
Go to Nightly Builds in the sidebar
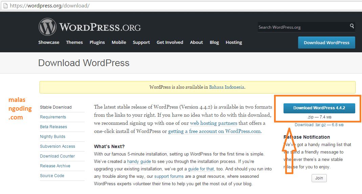pos(52,137)
